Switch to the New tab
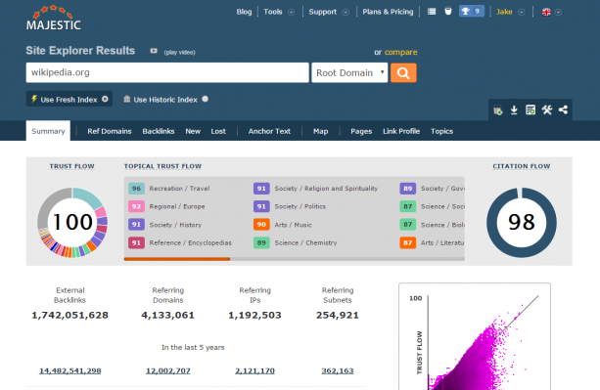This screenshot has height=390, width=600. click(193, 131)
